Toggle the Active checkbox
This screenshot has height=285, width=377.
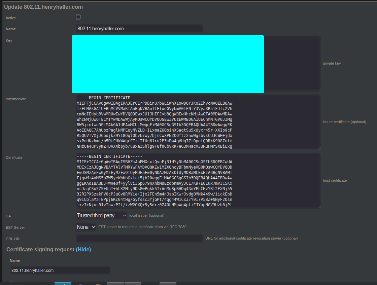[78, 17]
